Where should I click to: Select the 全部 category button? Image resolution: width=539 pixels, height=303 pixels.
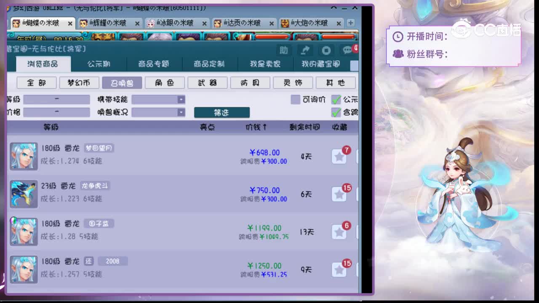point(36,83)
